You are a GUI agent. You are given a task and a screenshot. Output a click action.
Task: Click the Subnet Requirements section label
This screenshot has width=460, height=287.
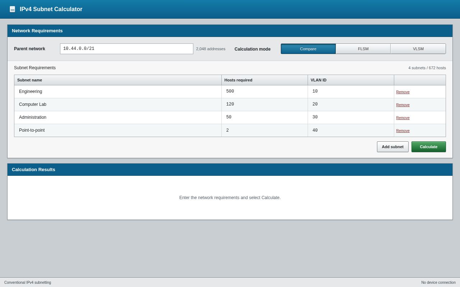click(x=35, y=68)
